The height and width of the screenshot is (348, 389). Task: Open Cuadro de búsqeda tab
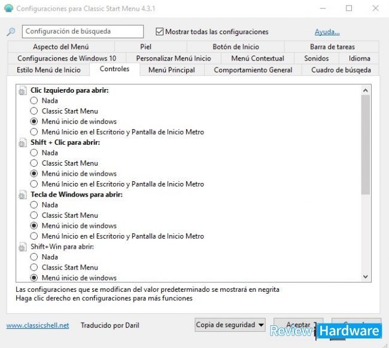click(341, 70)
